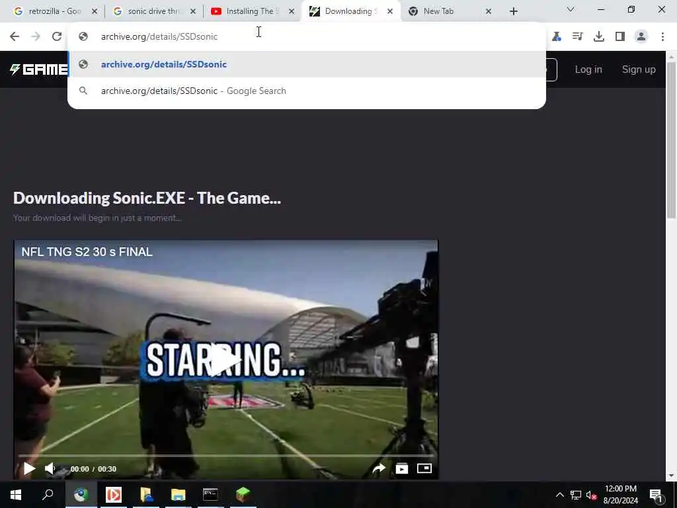Share the video with the arrow icon
677x508 pixels.
(379, 469)
